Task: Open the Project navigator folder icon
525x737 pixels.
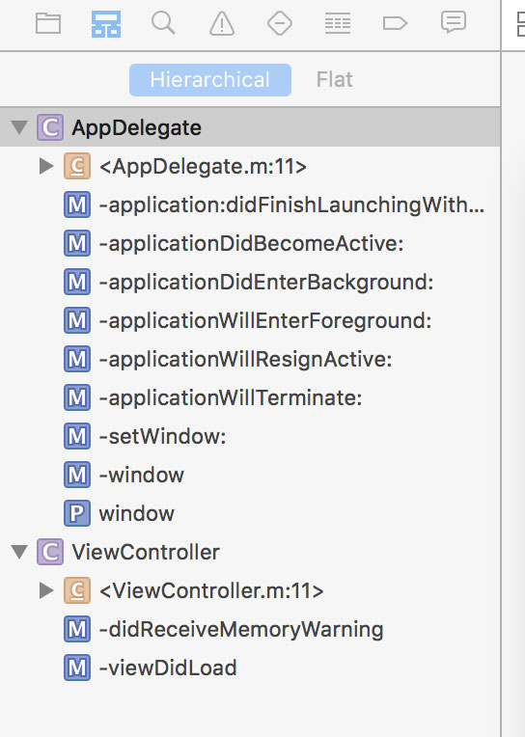Action: click(48, 23)
